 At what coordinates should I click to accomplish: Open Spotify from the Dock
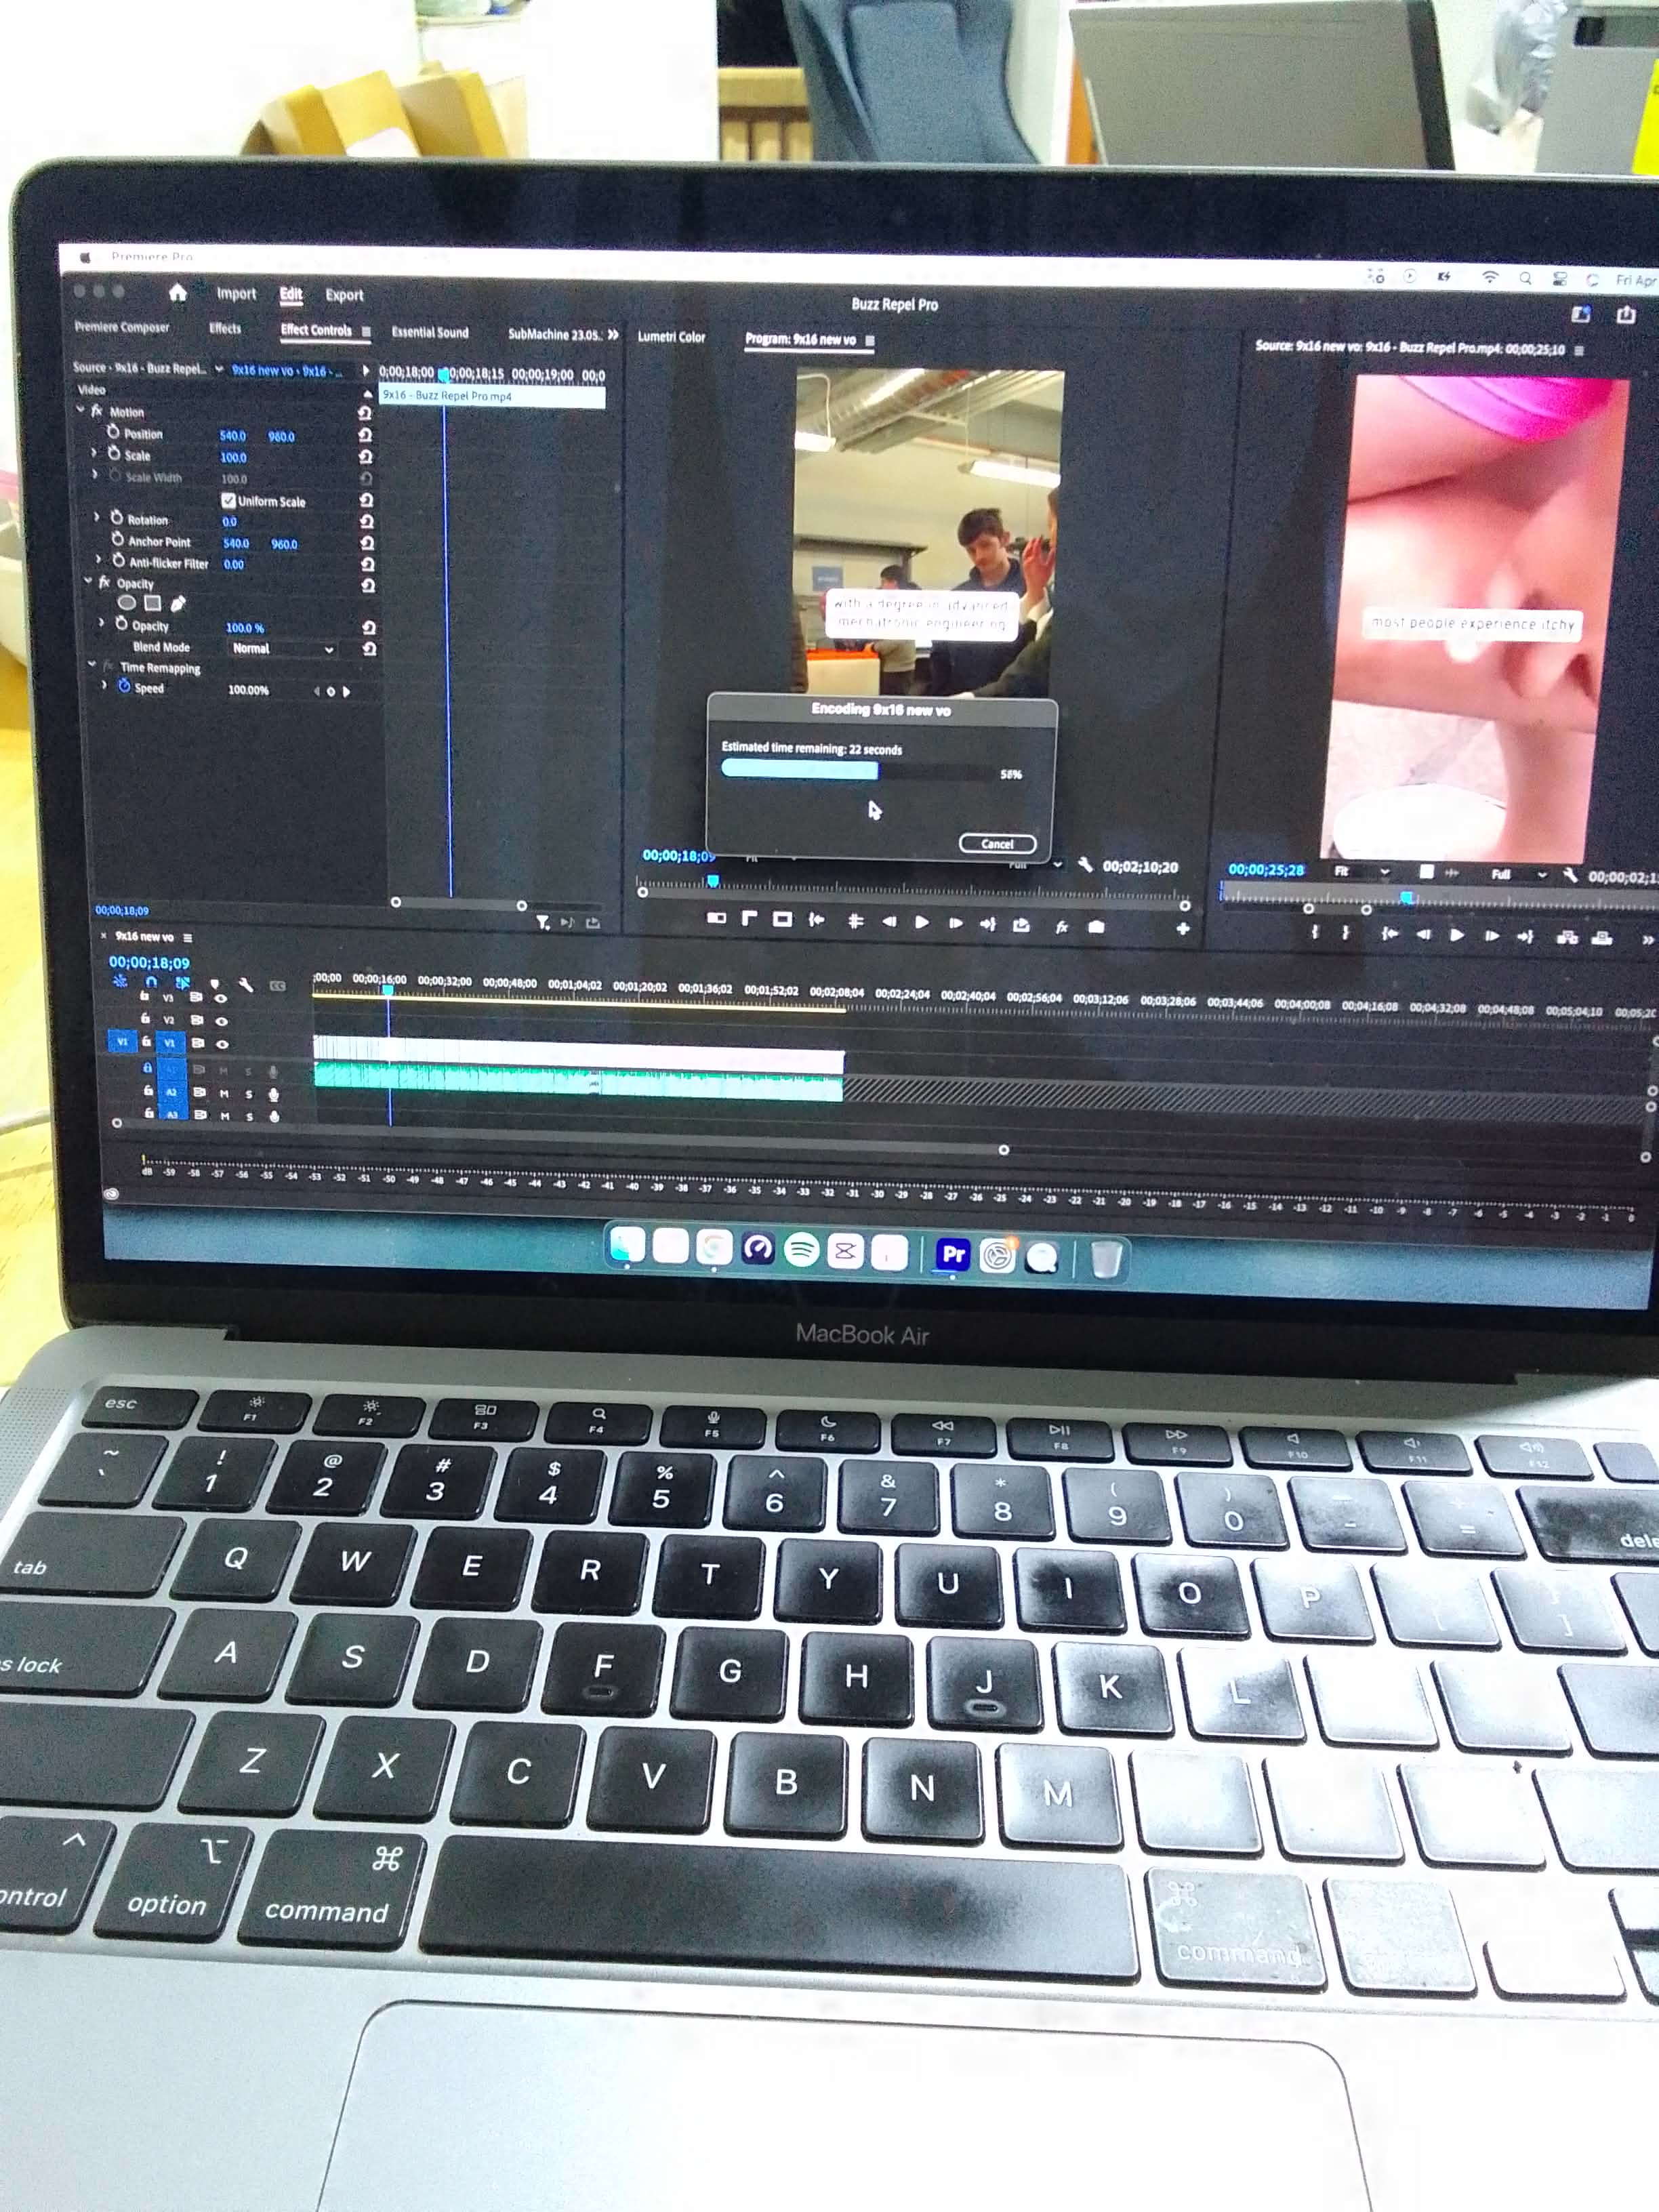(802, 1250)
